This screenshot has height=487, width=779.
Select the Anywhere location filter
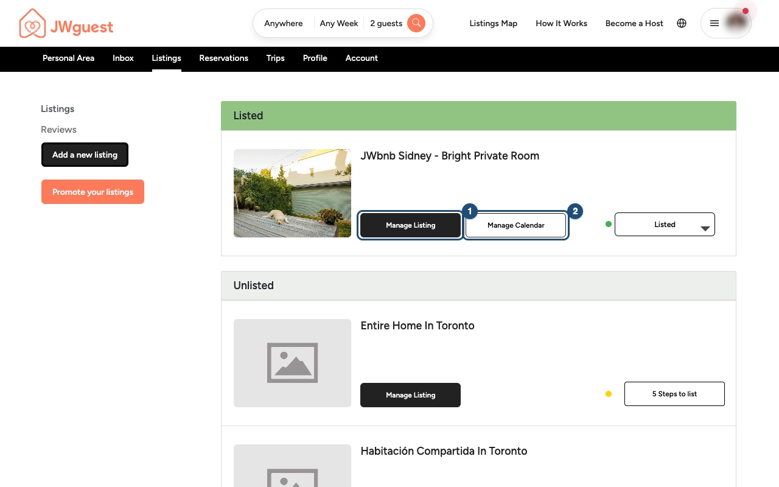pos(284,23)
